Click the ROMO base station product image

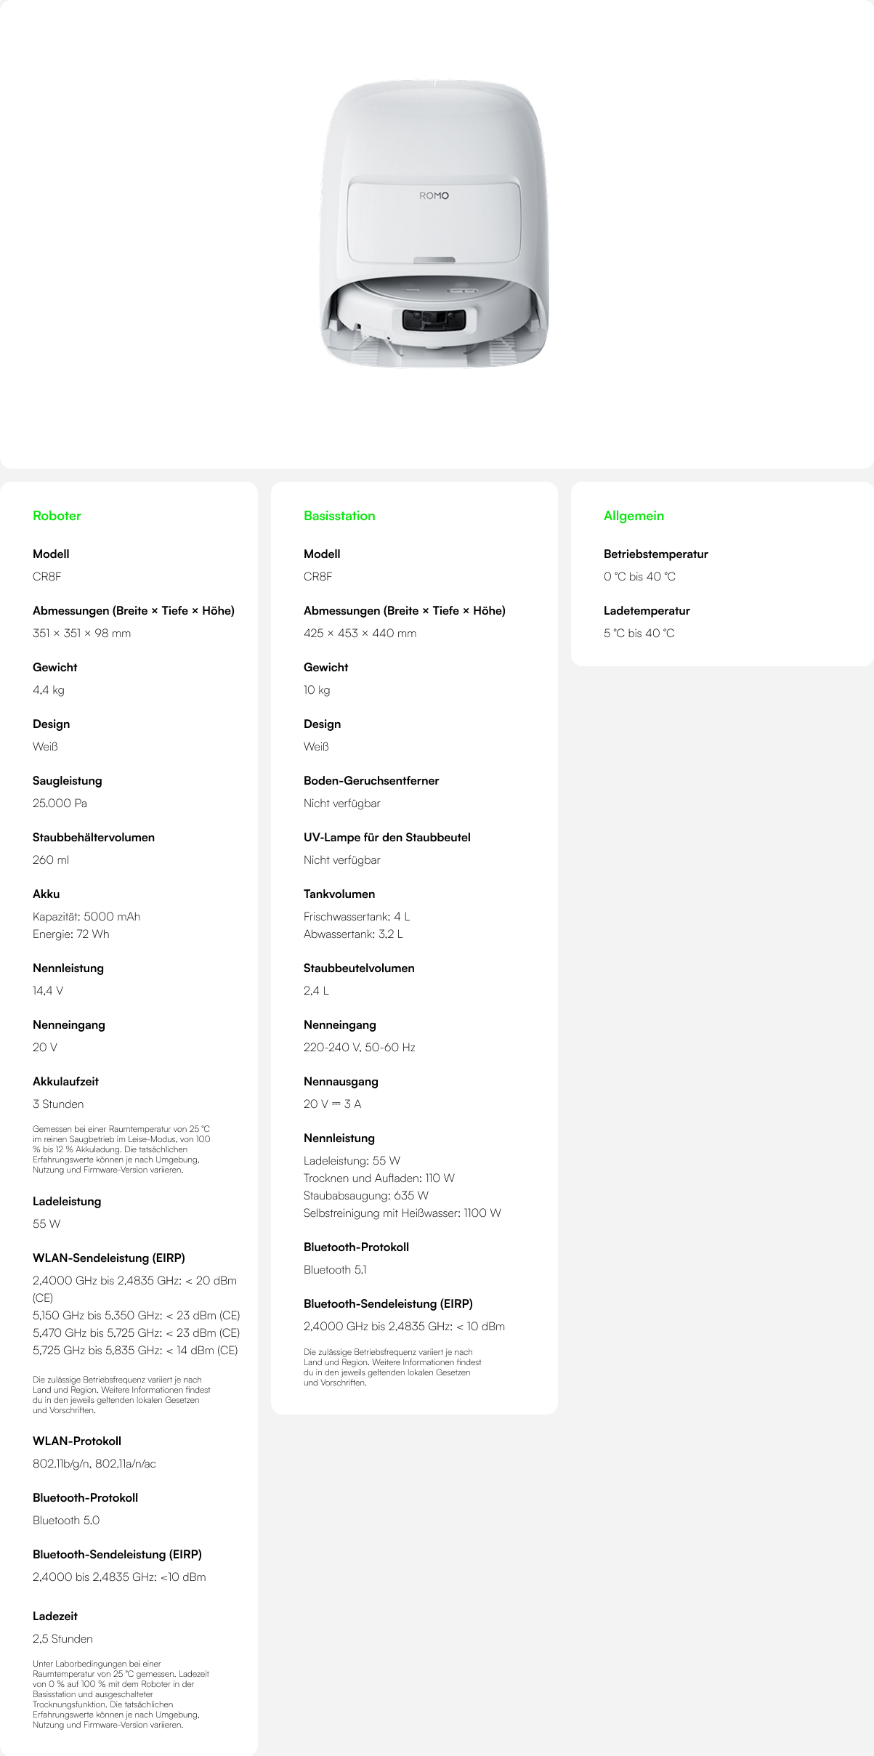click(x=434, y=224)
